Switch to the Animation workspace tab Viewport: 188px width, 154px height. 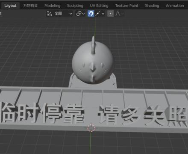pos(175,6)
